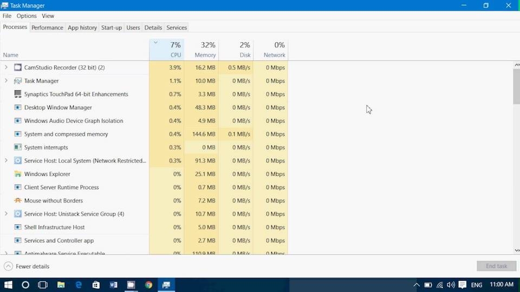This screenshot has height=292, width=520.
Task: Click the Service Host Unistack gear icon
Action: tap(18, 214)
